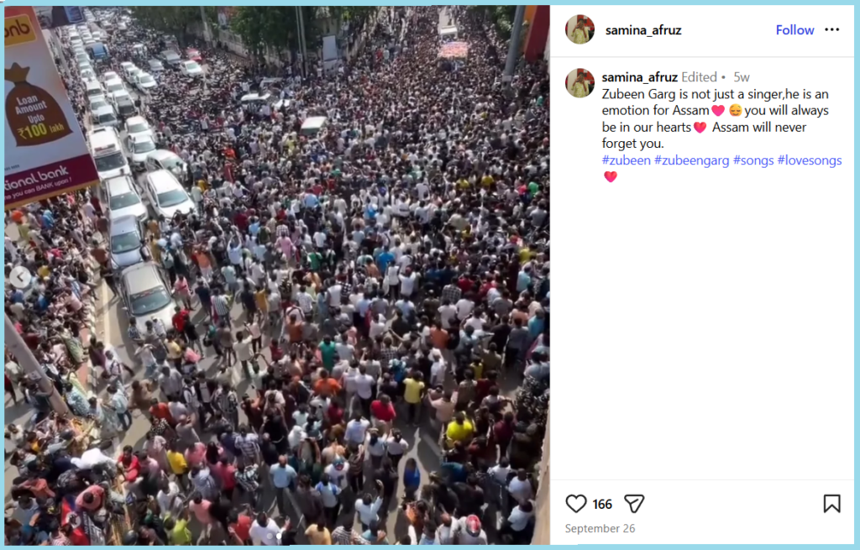Open the #zubeengarg hashtag
Viewport: 860px width, 550px height.
692,160
